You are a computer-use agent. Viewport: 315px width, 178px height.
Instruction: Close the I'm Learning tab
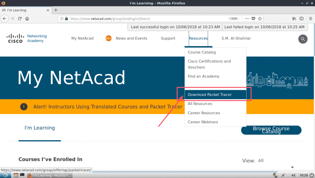(48, 10)
